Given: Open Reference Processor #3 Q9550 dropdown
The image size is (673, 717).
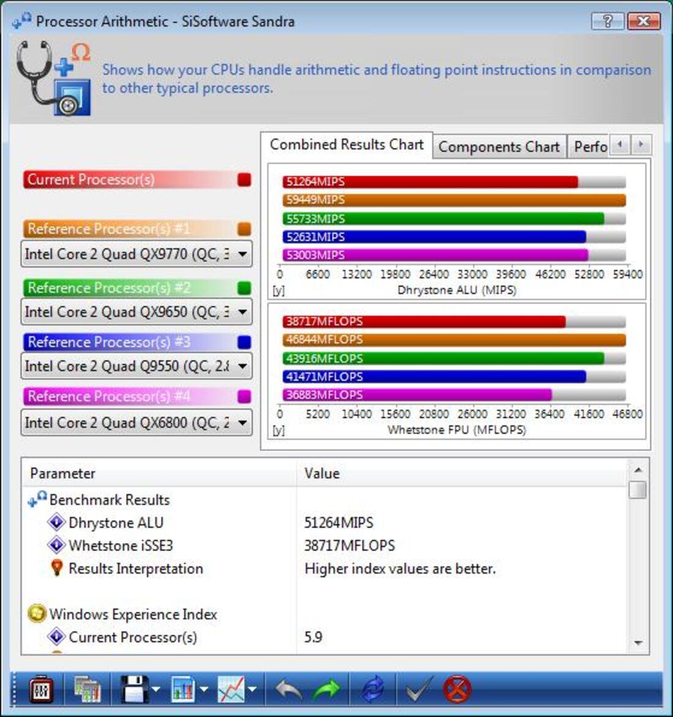Looking at the screenshot, I should point(137,366).
